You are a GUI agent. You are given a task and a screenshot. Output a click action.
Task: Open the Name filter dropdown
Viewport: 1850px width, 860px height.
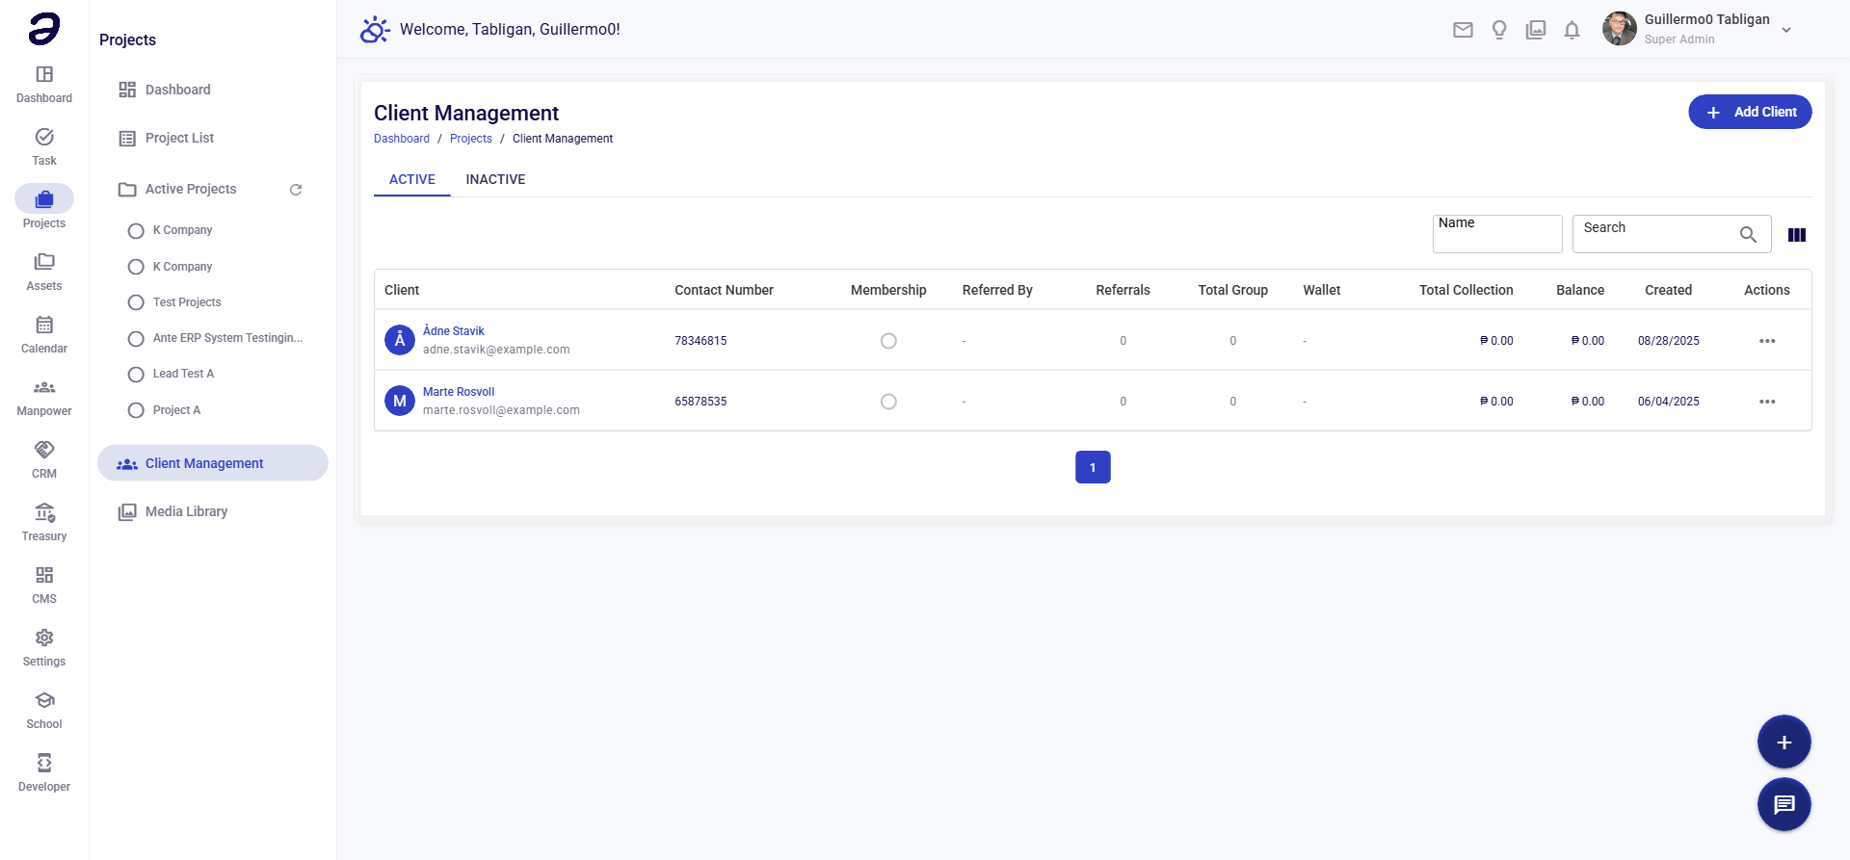coord(1496,234)
